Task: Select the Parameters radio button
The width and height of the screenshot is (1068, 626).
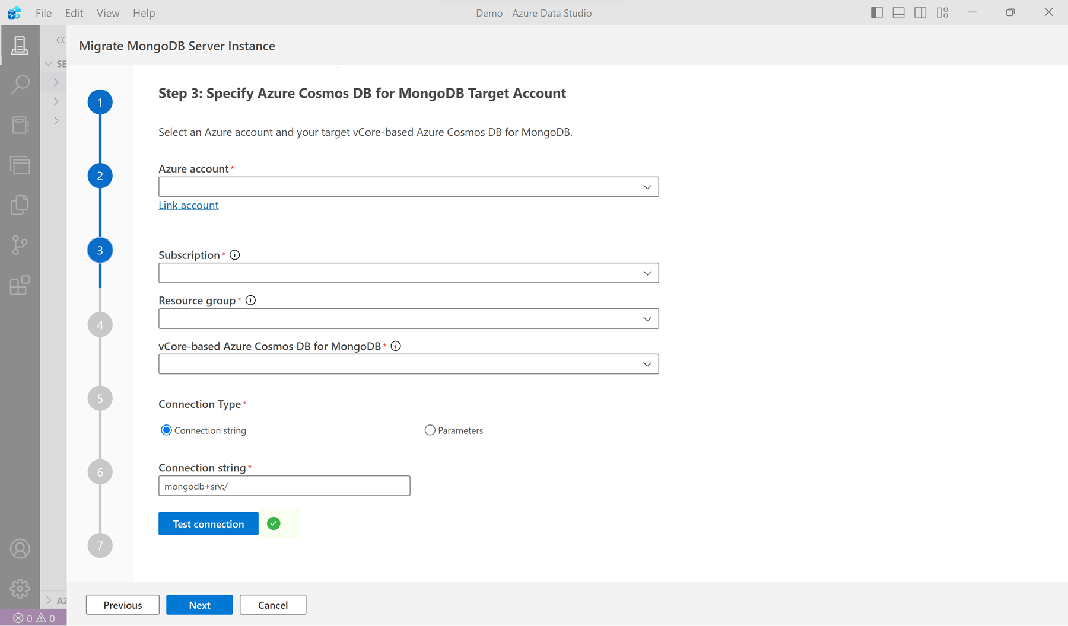Action: tap(430, 430)
